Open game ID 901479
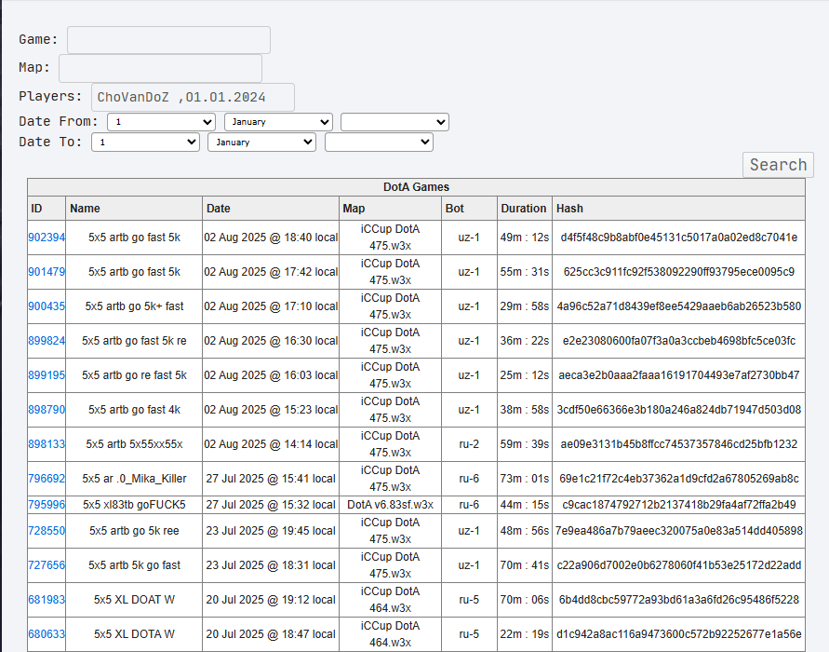 [x=47, y=271]
